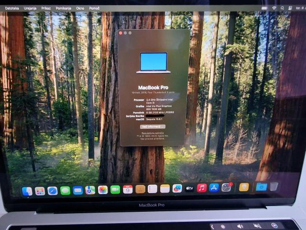The image size is (306, 230).
Task: Launch Maps from the Dock
Action: (x=90, y=190)
